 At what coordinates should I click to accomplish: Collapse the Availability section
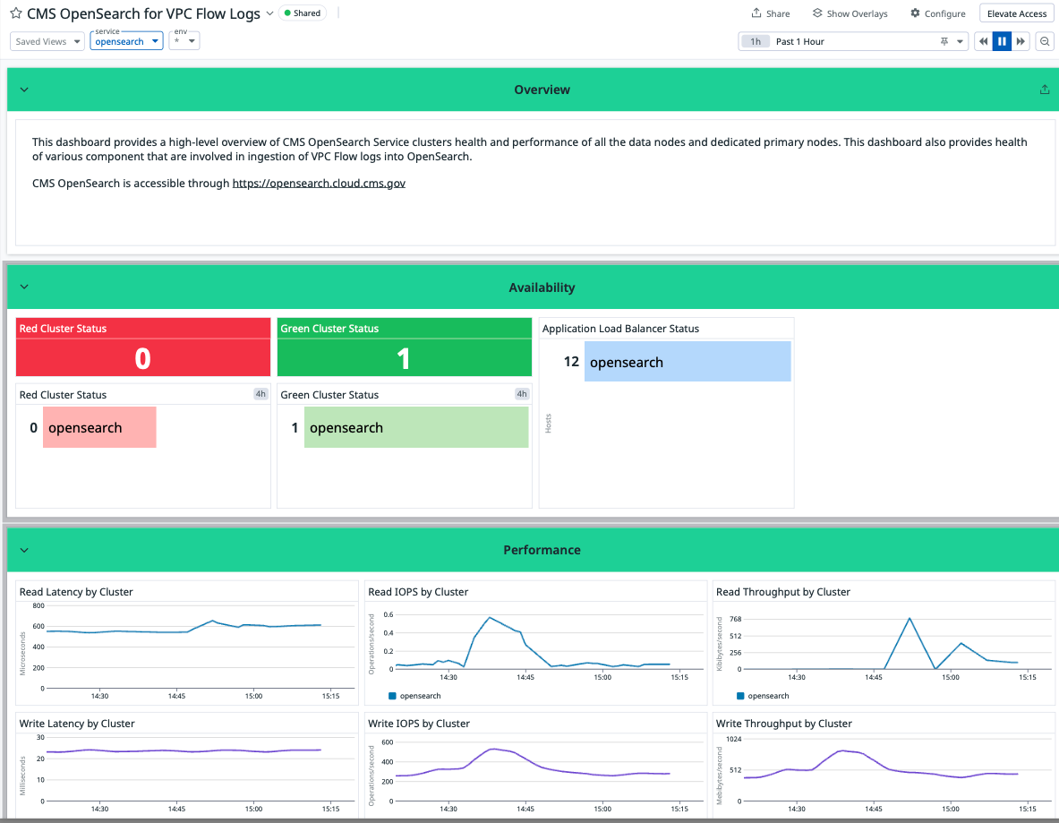coord(24,287)
